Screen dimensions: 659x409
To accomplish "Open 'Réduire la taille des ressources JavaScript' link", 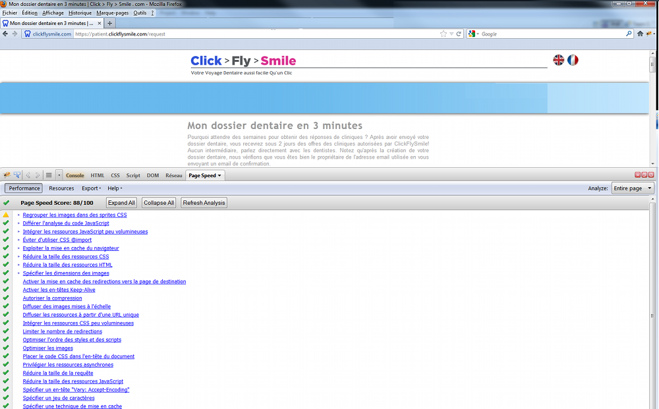I will (72, 381).
